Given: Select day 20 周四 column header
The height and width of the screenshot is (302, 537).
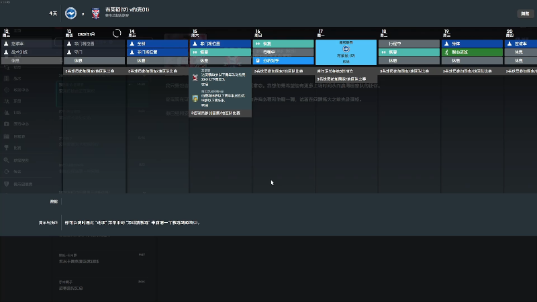Looking at the screenshot, I should click(x=509, y=33).
